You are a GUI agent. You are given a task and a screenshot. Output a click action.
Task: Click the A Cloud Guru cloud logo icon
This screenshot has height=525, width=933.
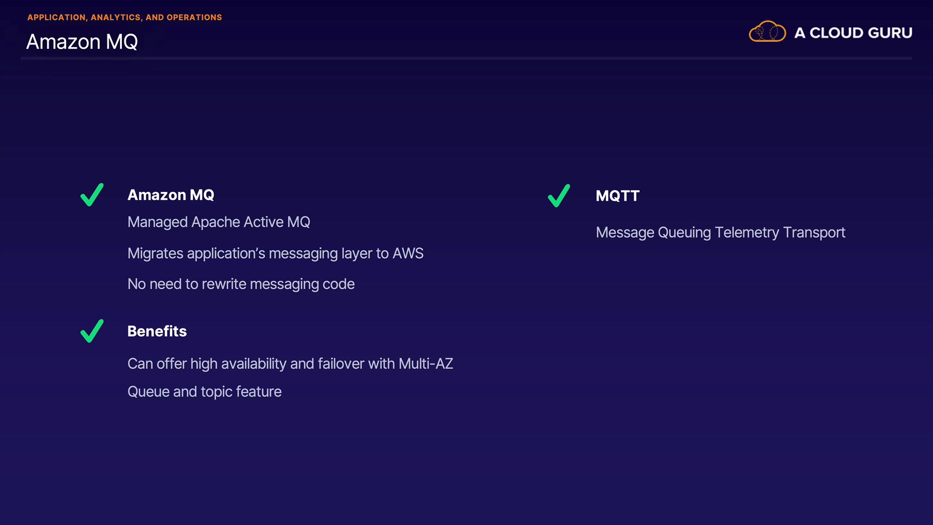[767, 32]
